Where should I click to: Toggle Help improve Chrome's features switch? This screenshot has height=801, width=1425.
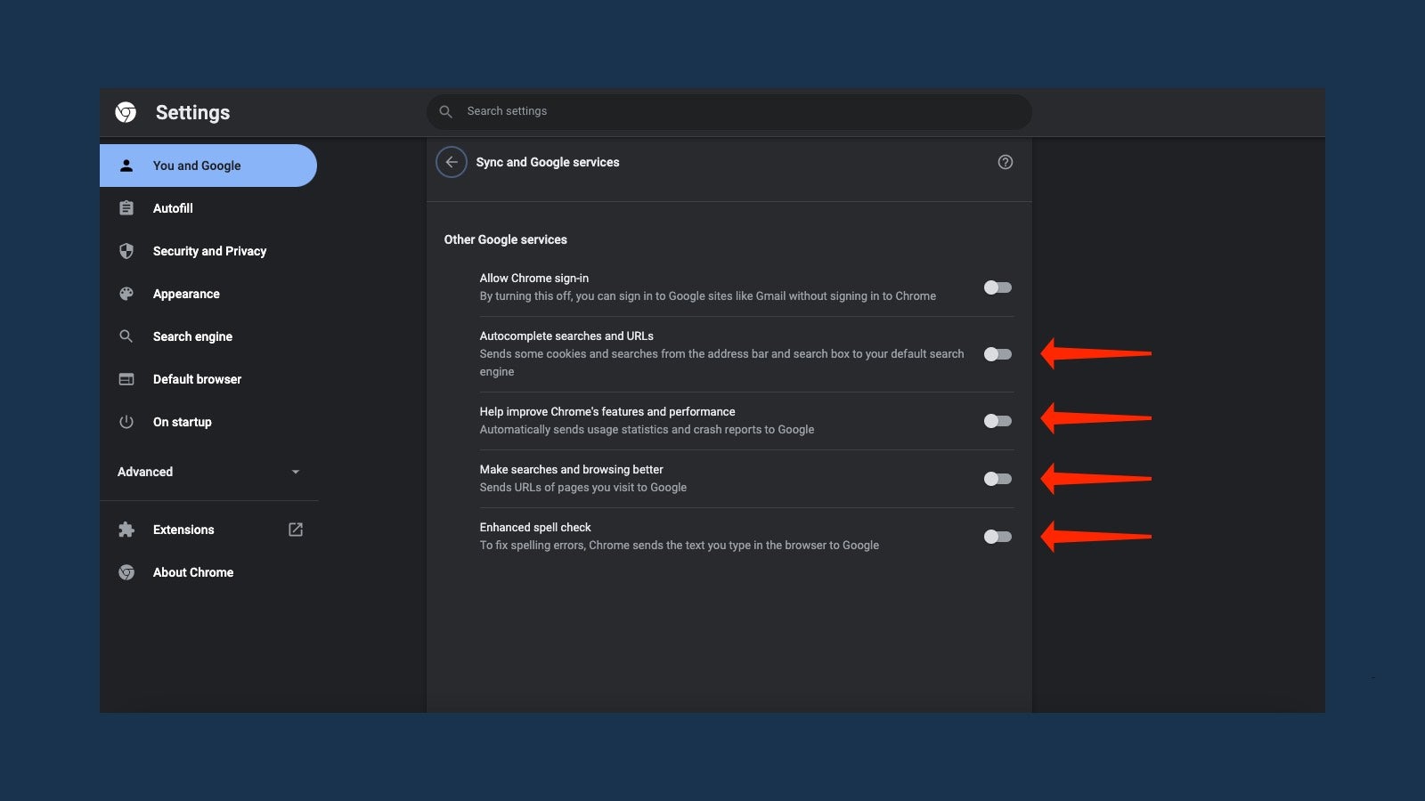(x=997, y=421)
